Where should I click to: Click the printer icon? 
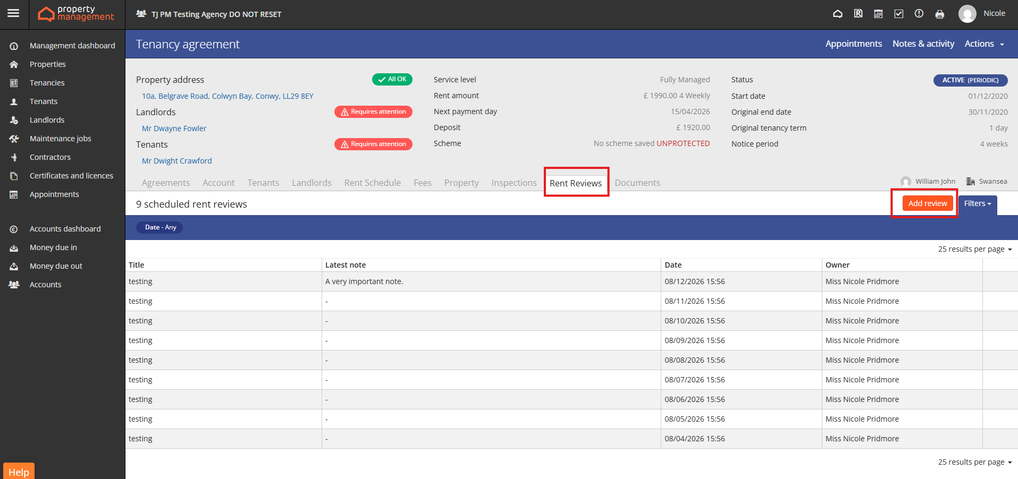(939, 14)
